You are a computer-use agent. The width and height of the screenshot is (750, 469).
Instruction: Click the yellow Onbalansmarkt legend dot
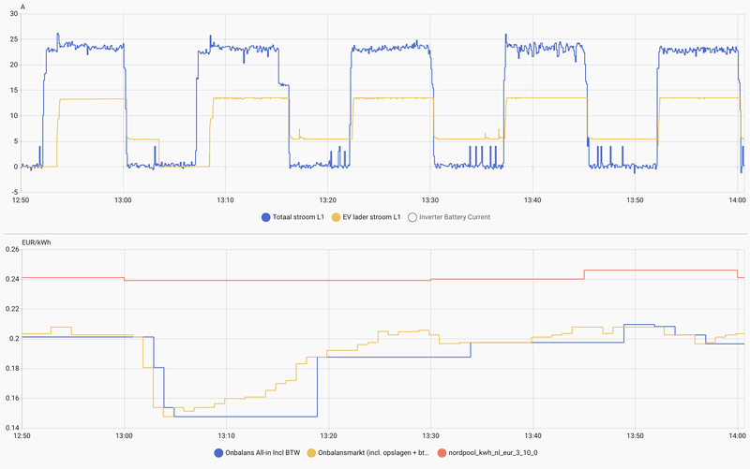[x=311, y=453]
